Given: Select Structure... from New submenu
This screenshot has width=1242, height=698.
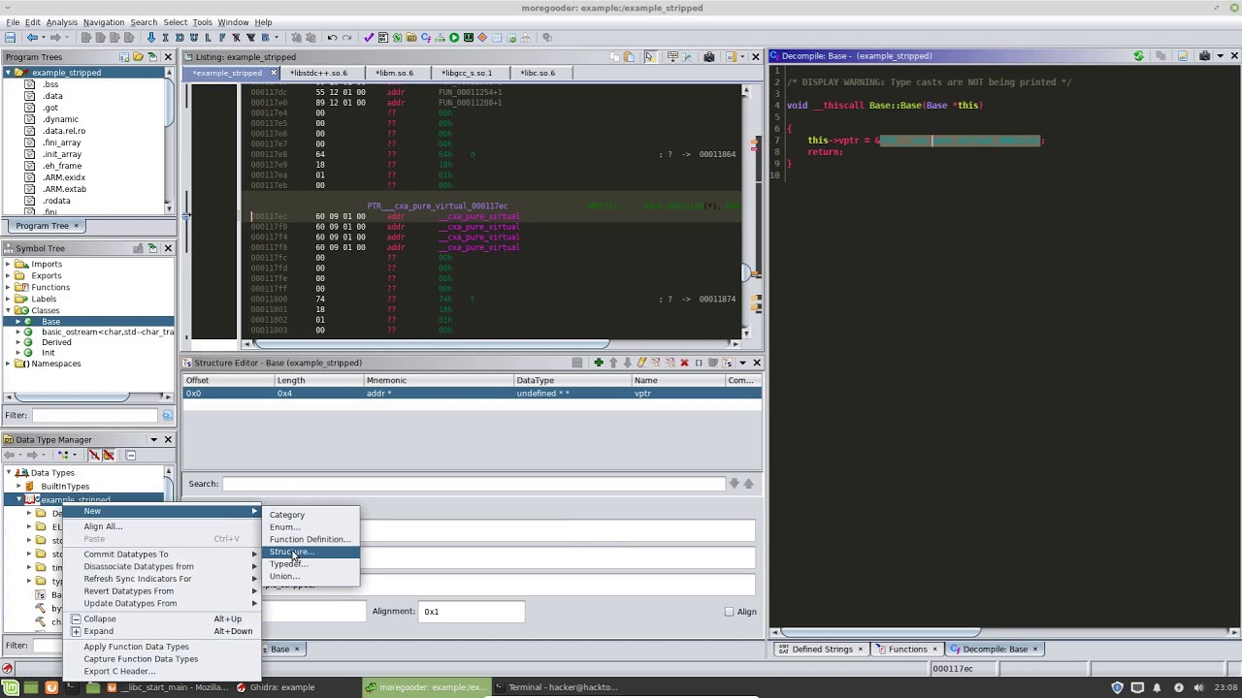Looking at the screenshot, I should (x=310, y=552).
